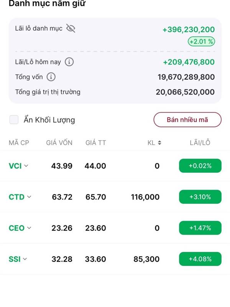Viewport: 230px width, 307px height.
Task: Sort by the KL column arrows
Action: 159,143
